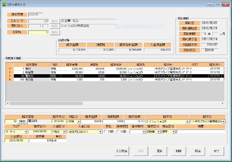Click the 請求金額 grid column header
The height and width of the screenshot is (162, 232).
(72, 65)
